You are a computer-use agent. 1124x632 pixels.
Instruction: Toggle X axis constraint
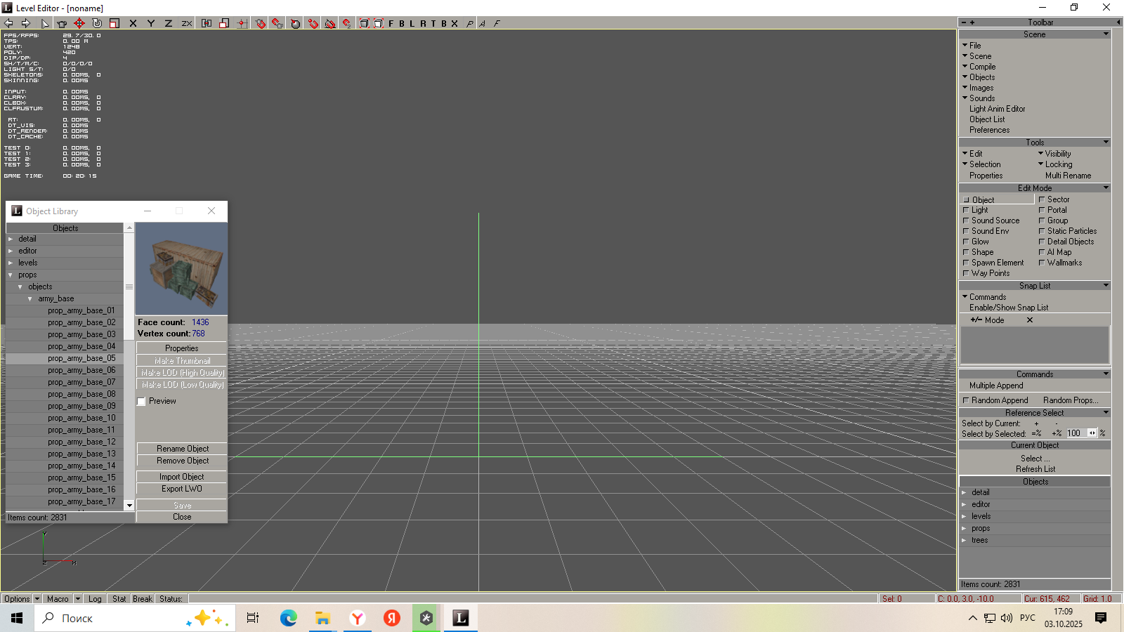point(133,23)
